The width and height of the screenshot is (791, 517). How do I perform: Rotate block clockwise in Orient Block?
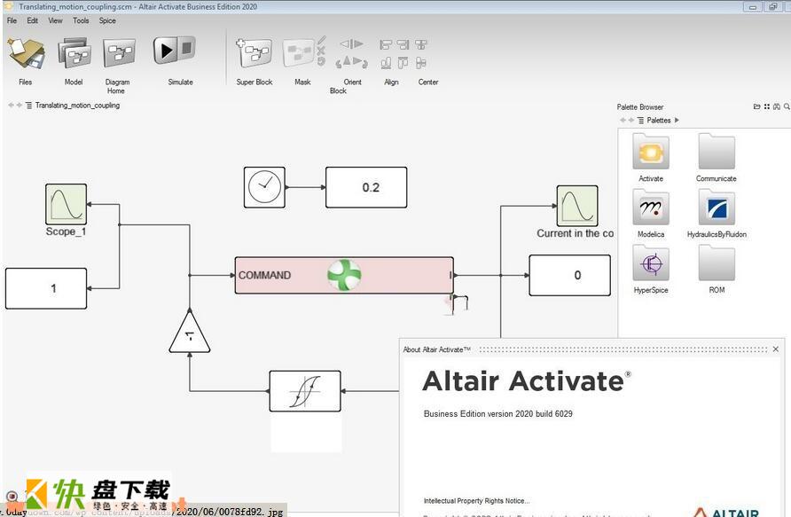pyautogui.click(x=360, y=62)
